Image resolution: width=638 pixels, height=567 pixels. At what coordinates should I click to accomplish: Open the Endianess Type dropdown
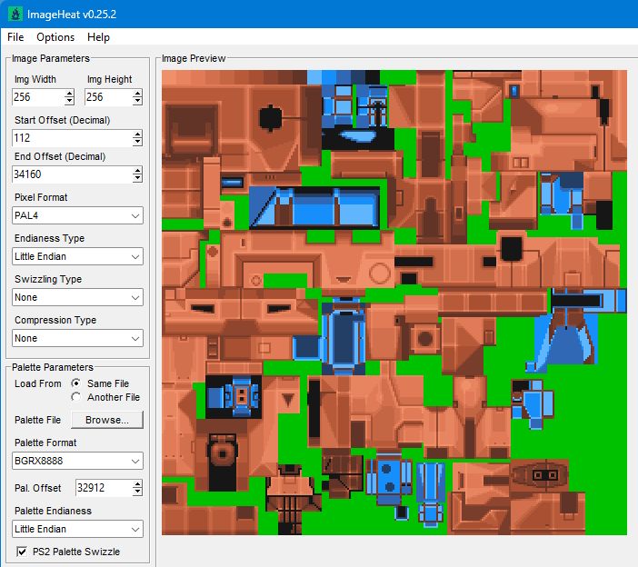tap(77, 256)
